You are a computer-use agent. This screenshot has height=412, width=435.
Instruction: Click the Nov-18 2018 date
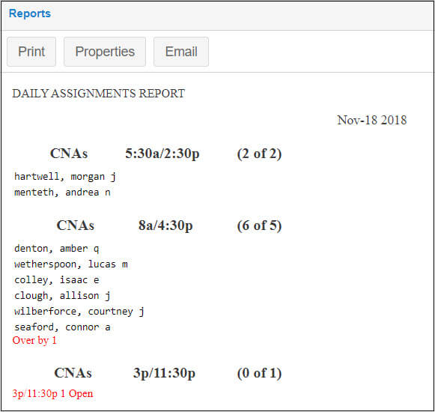coord(372,120)
